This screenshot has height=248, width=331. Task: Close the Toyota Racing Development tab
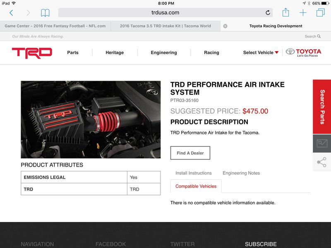pyautogui.click(x=225, y=26)
